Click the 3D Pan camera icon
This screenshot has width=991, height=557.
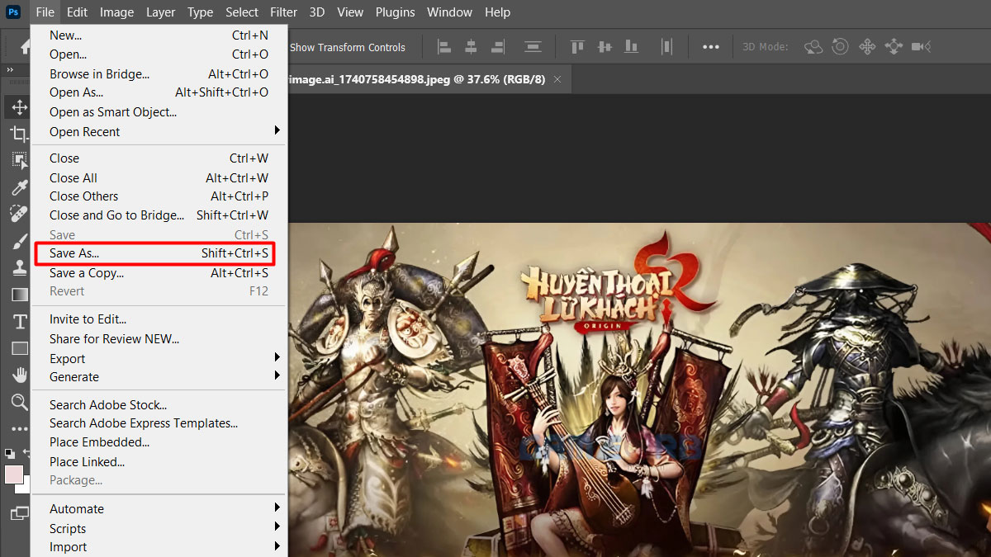pos(867,47)
